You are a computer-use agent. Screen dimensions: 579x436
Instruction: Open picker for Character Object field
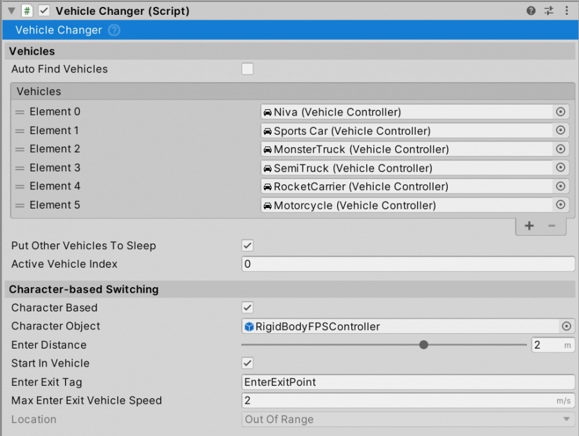point(566,326)
